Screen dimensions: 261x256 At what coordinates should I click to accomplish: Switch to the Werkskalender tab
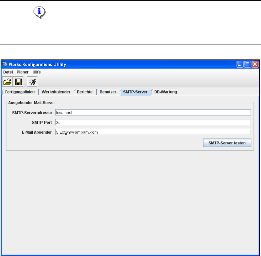[x=56, y=92]
